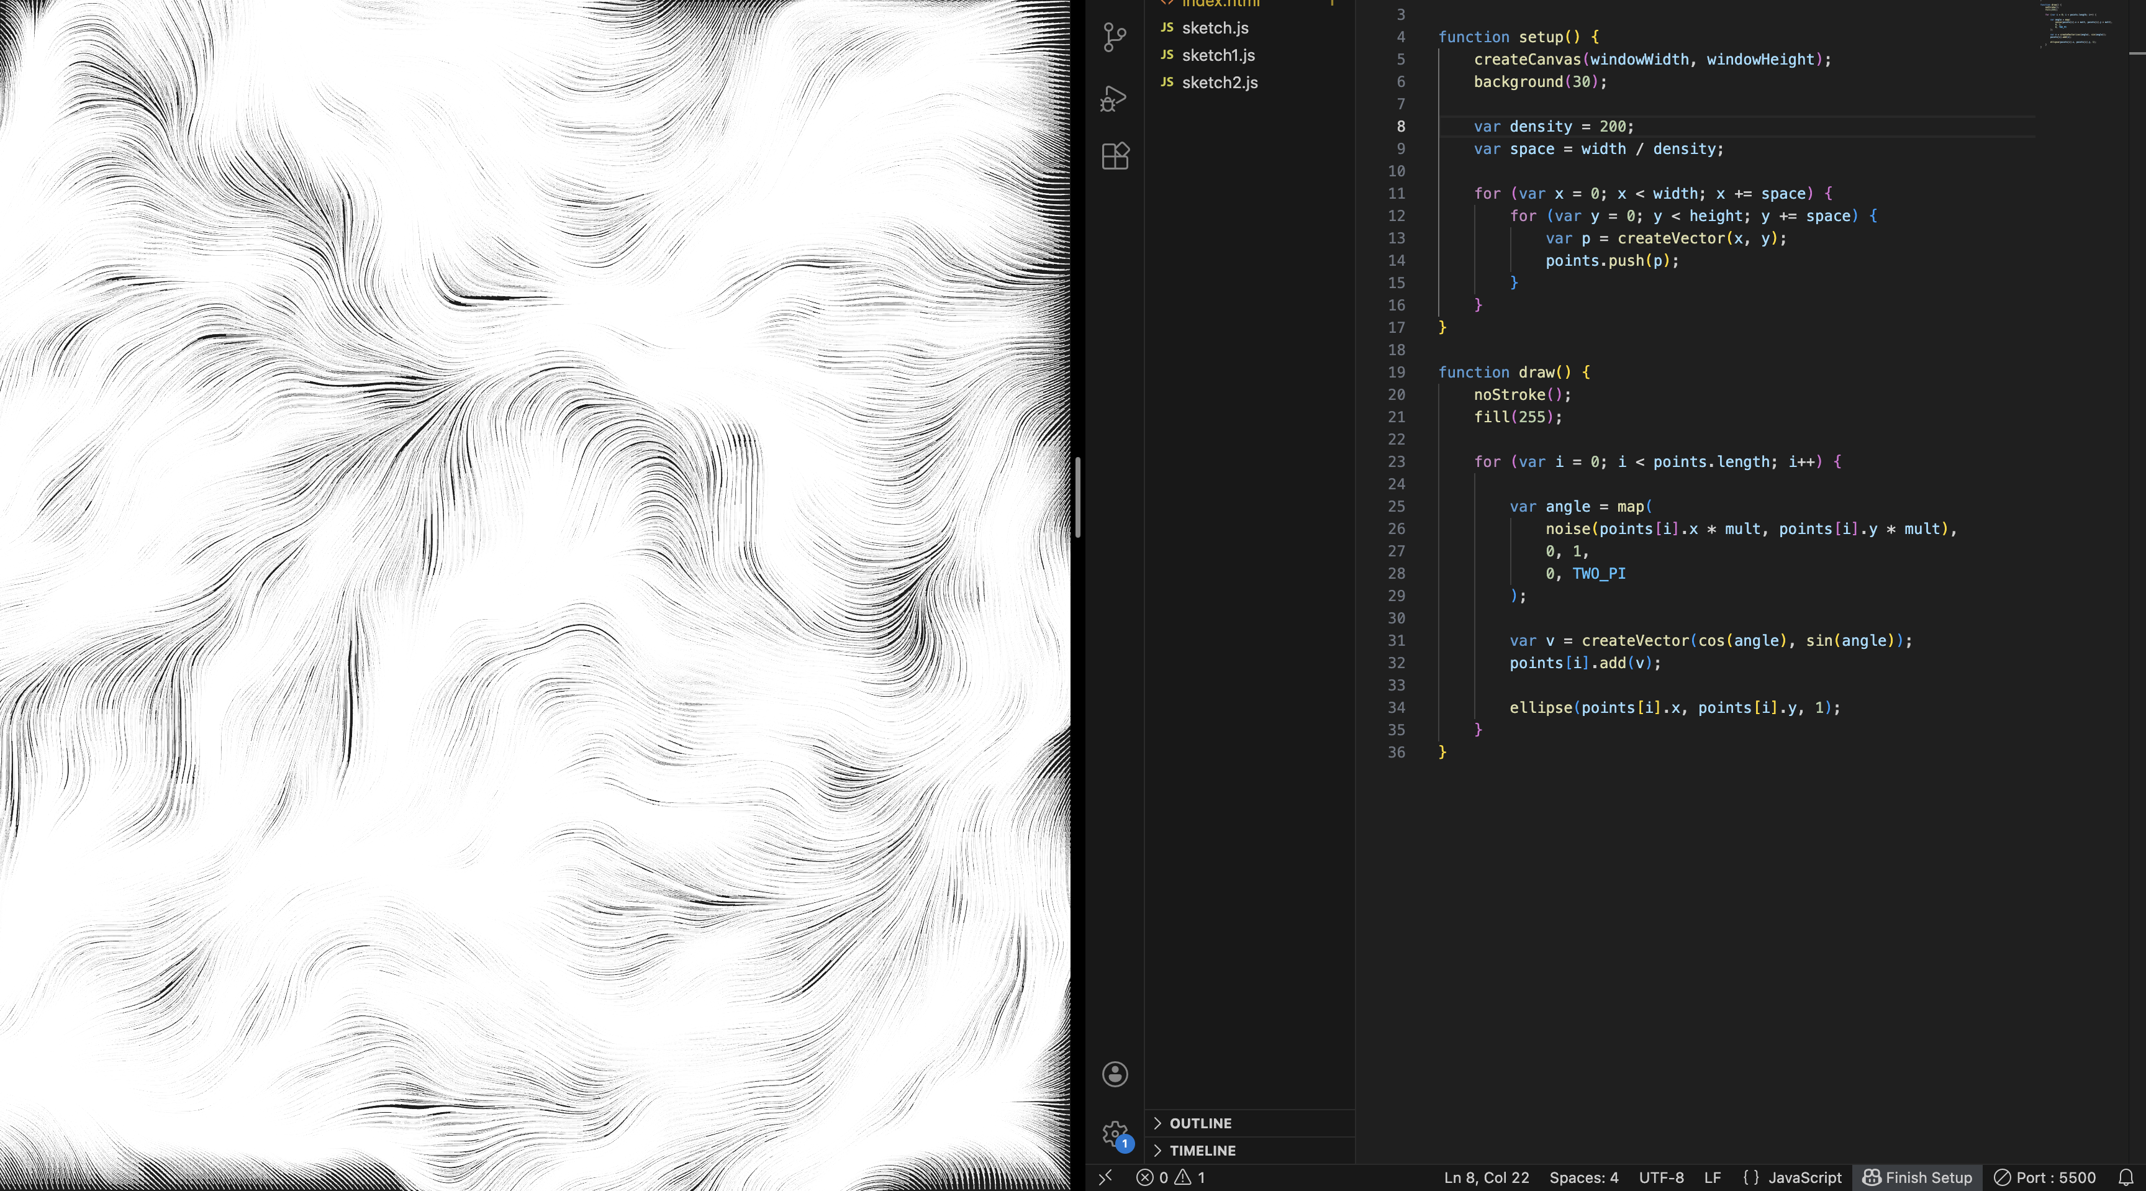This screenshot has width=2146, height=1191.
Task: Stop Live Server on Port 5500
Action: click(2044, 1178)
